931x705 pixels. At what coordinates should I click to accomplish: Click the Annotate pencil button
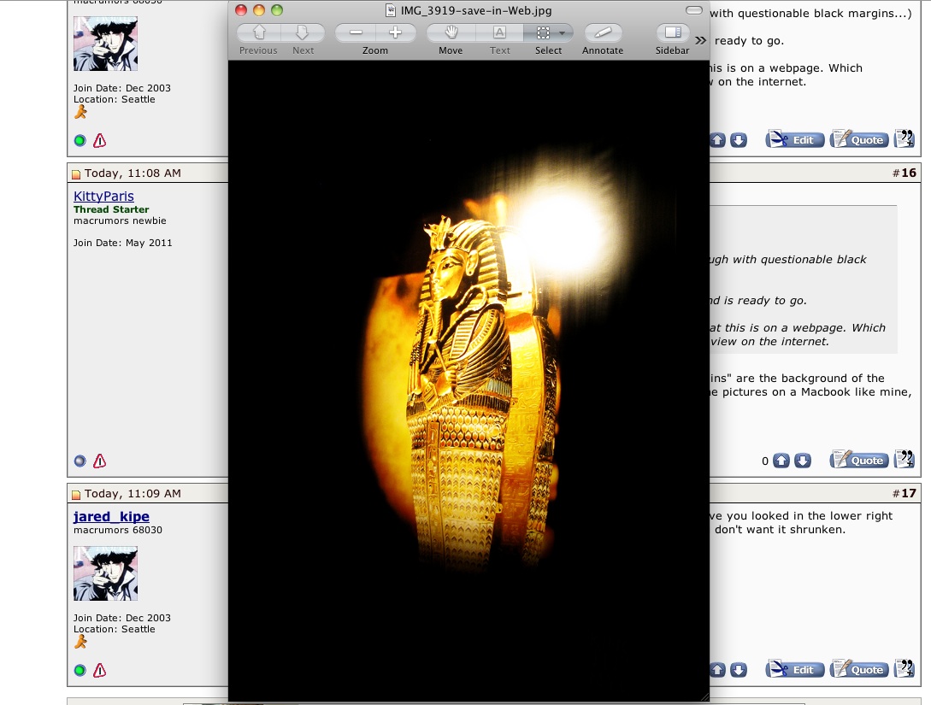pos(603,32)
